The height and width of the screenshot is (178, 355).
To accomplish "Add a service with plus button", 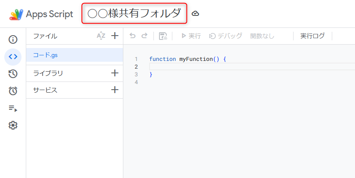I will [115, 90].
